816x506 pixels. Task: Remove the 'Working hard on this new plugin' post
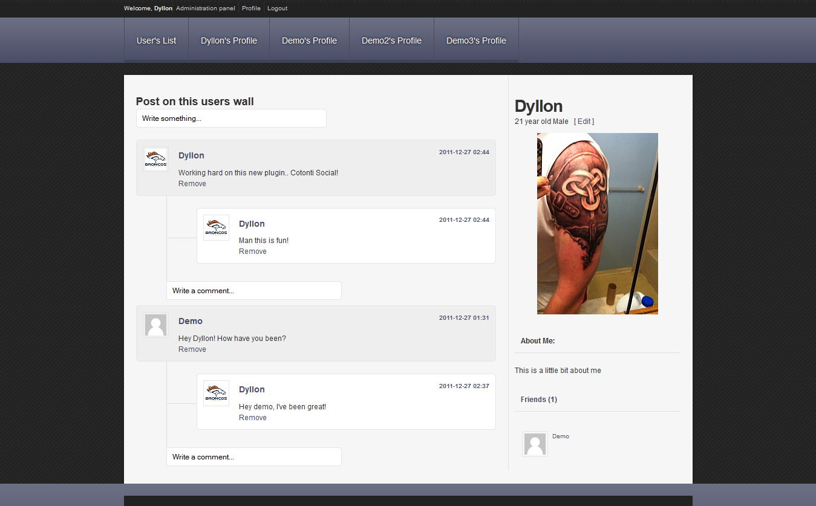(192, 184)
